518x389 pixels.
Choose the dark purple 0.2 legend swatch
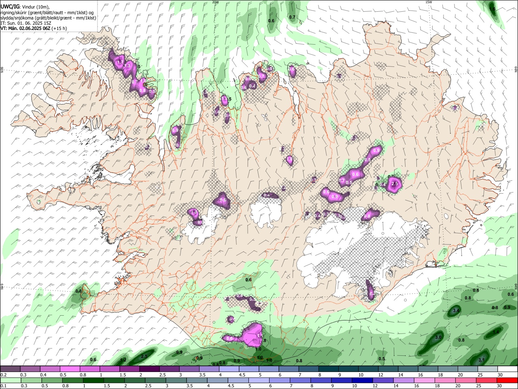click(11, 369)
